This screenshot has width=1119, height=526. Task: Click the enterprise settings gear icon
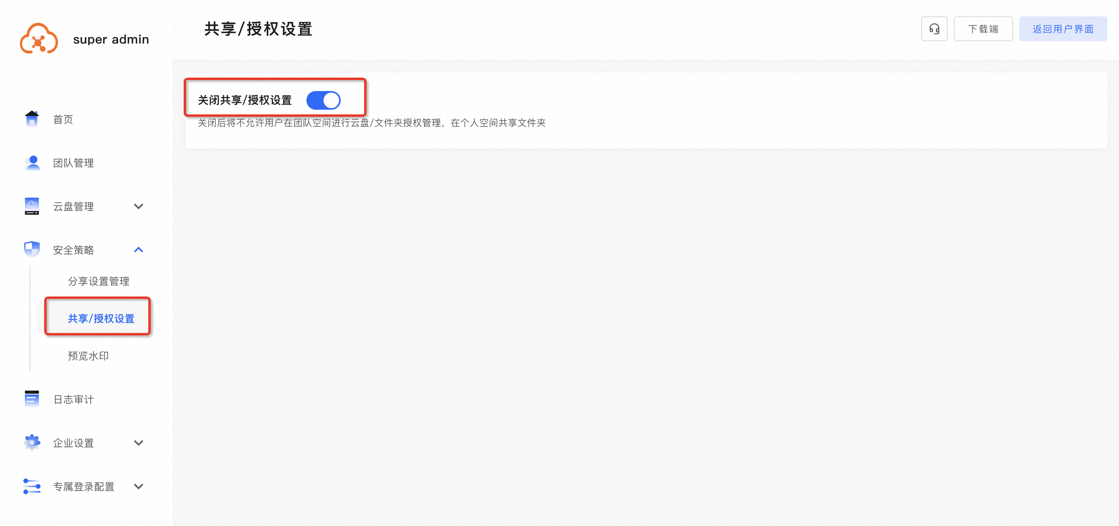tap(32, 442)
